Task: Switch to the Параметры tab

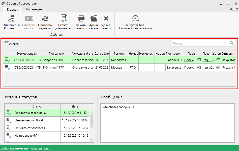Action: coord(34,9)
